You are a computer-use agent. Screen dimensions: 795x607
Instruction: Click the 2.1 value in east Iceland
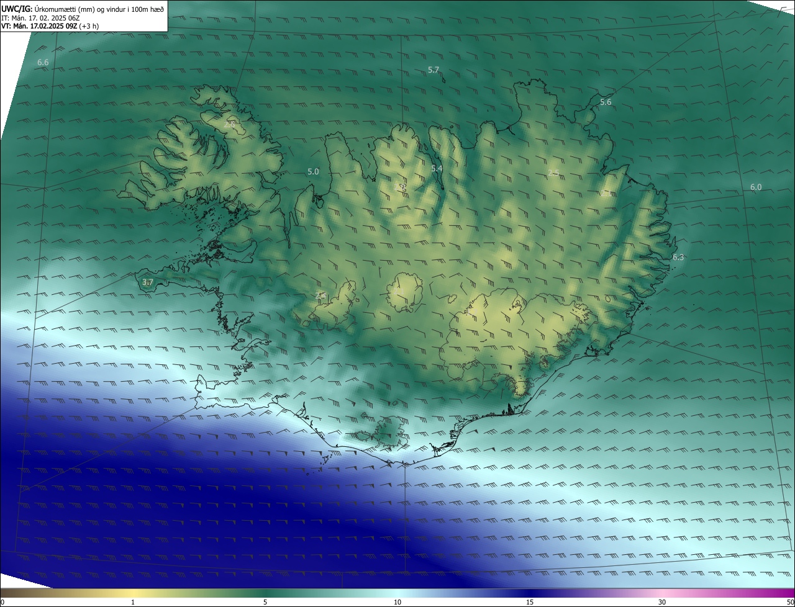tap(606, 193)
